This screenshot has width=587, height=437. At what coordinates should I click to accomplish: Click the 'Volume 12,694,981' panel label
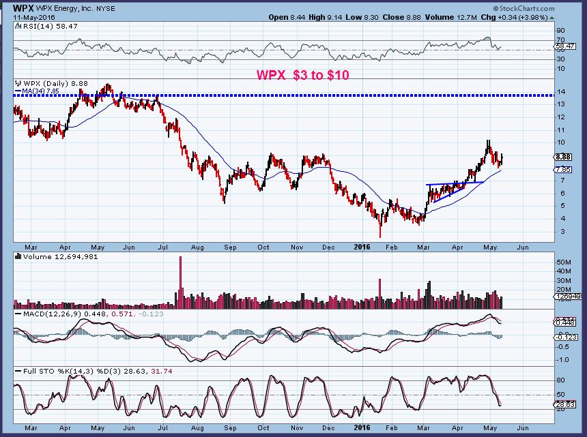pyautogui.click(x=60, y=256)
